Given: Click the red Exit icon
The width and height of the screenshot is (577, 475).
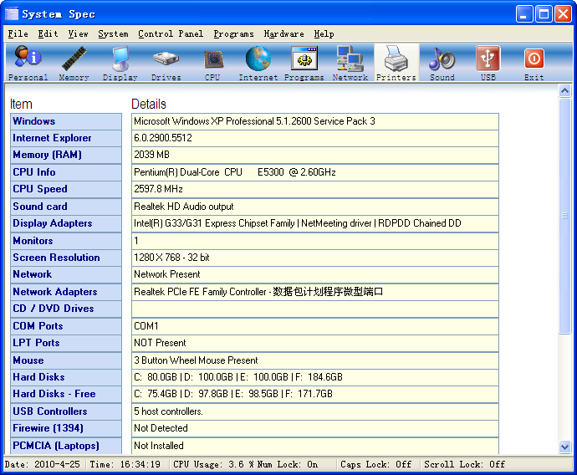Looking at the screenshot, I should [534, 63].
